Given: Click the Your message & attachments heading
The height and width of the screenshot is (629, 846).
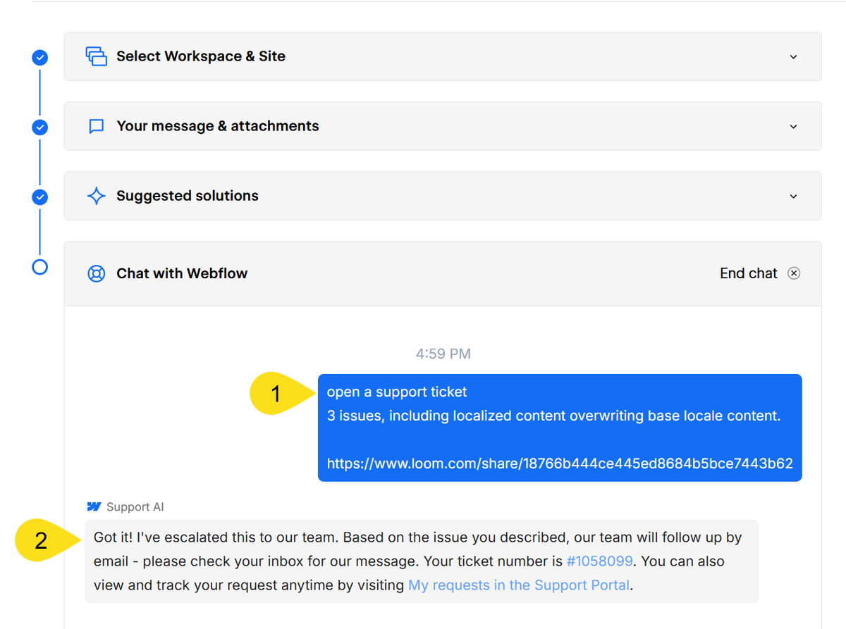Looking at the screenshot, I should point(218,126).
